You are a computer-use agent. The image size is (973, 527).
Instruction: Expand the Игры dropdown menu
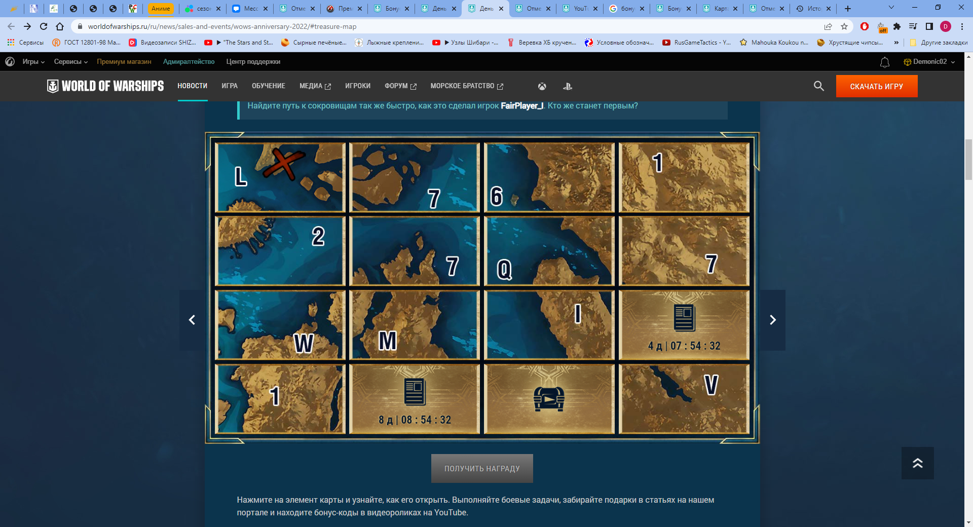pos(33,62)
